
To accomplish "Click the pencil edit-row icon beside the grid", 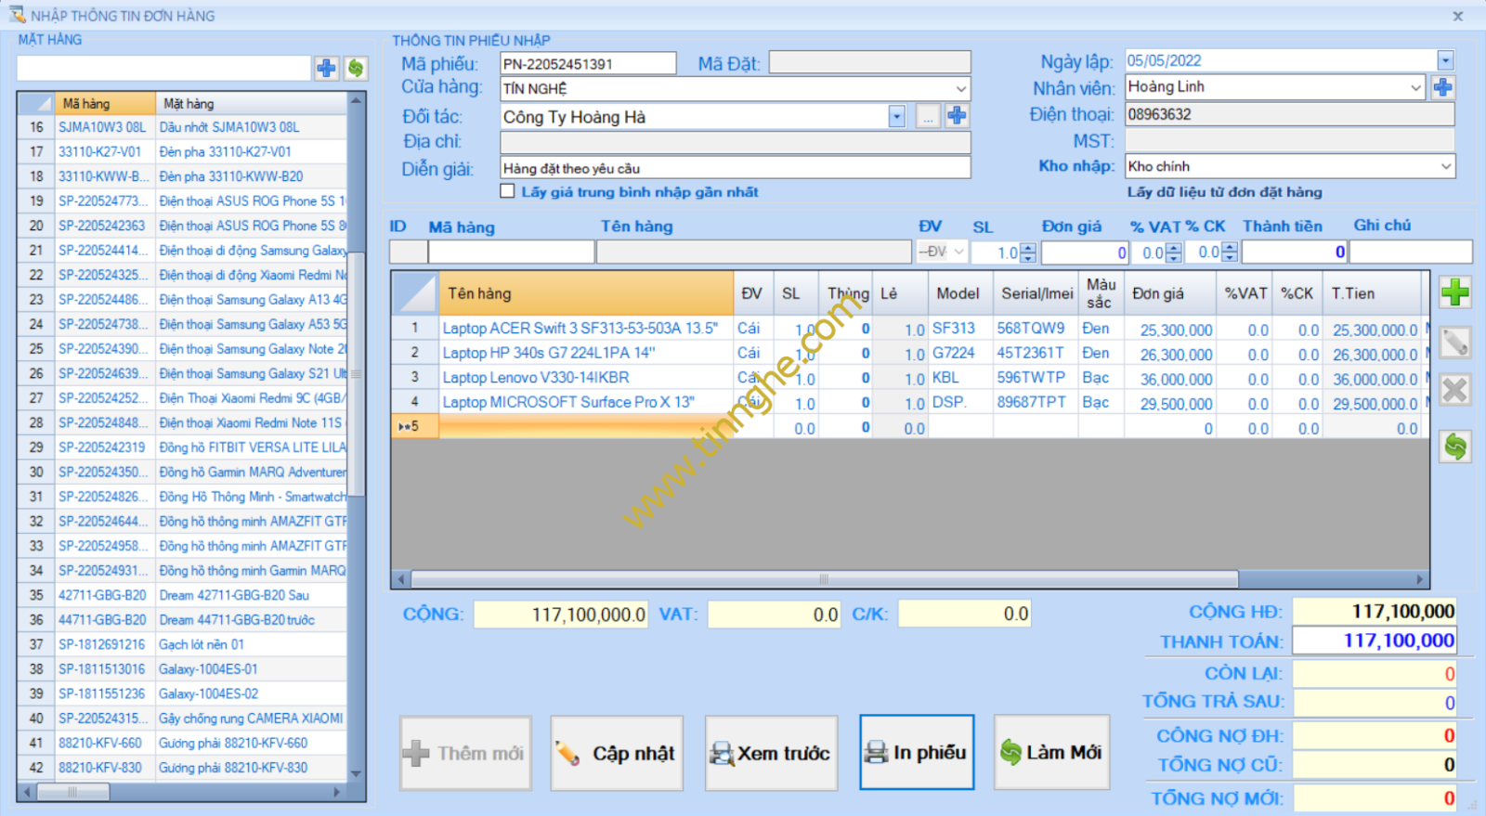I will coord(1455,343).
